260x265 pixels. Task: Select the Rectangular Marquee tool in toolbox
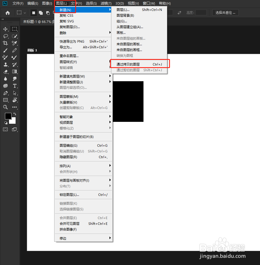[15, 29]
